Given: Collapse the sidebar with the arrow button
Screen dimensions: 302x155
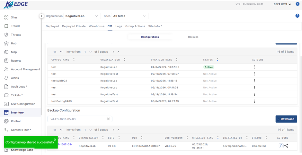Looking at the screenshot, I should click(41, 16).
